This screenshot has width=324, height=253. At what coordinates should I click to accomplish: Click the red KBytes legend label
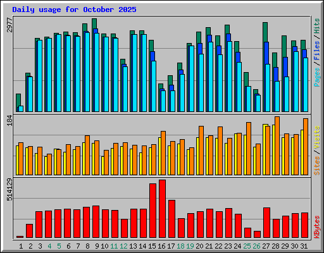pos(316,227)
